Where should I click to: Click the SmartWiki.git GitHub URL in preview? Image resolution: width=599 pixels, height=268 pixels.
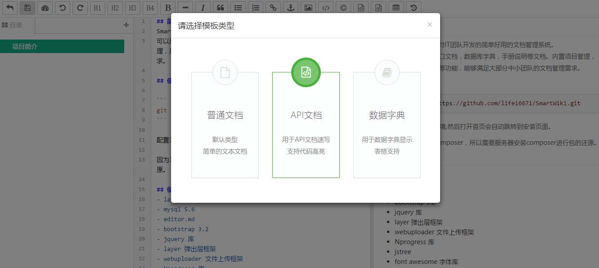[509, 103]
